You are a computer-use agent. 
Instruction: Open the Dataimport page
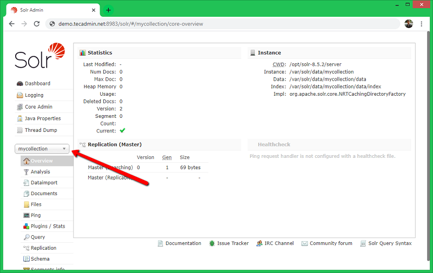pos(44,183)
